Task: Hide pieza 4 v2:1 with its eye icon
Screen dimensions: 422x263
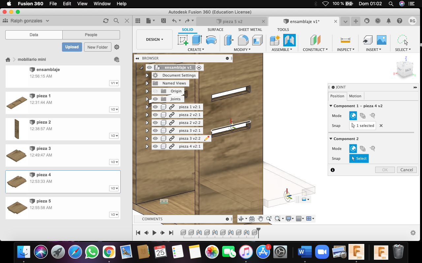Action: [155, 146]
